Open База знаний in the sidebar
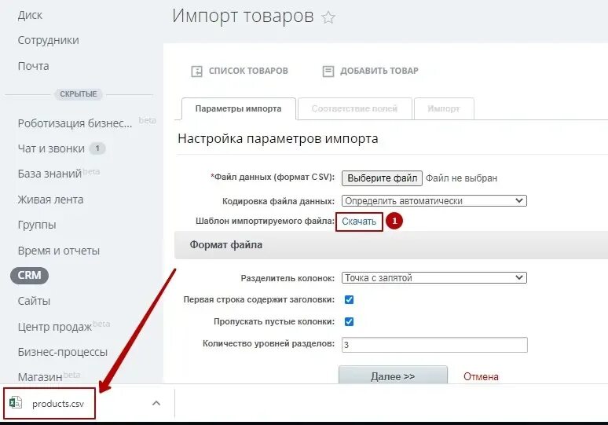Image resolution: width=608 pixels, height=425 pixels. pos(49,174)
